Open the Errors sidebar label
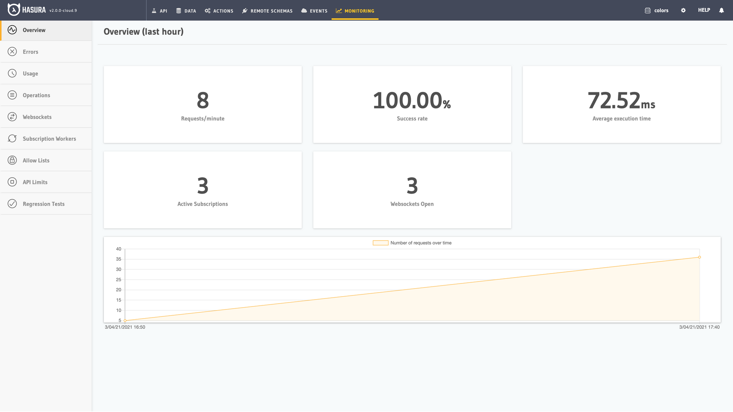Screen dimensions: 733x412 (30, 52)
